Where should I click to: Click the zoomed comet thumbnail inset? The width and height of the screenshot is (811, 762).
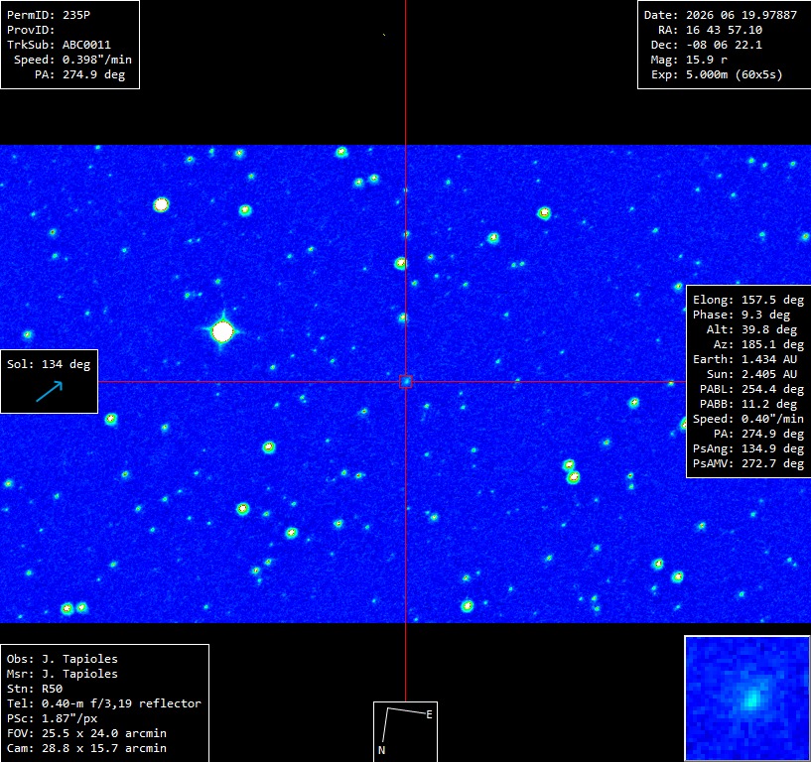pos(746,698)
